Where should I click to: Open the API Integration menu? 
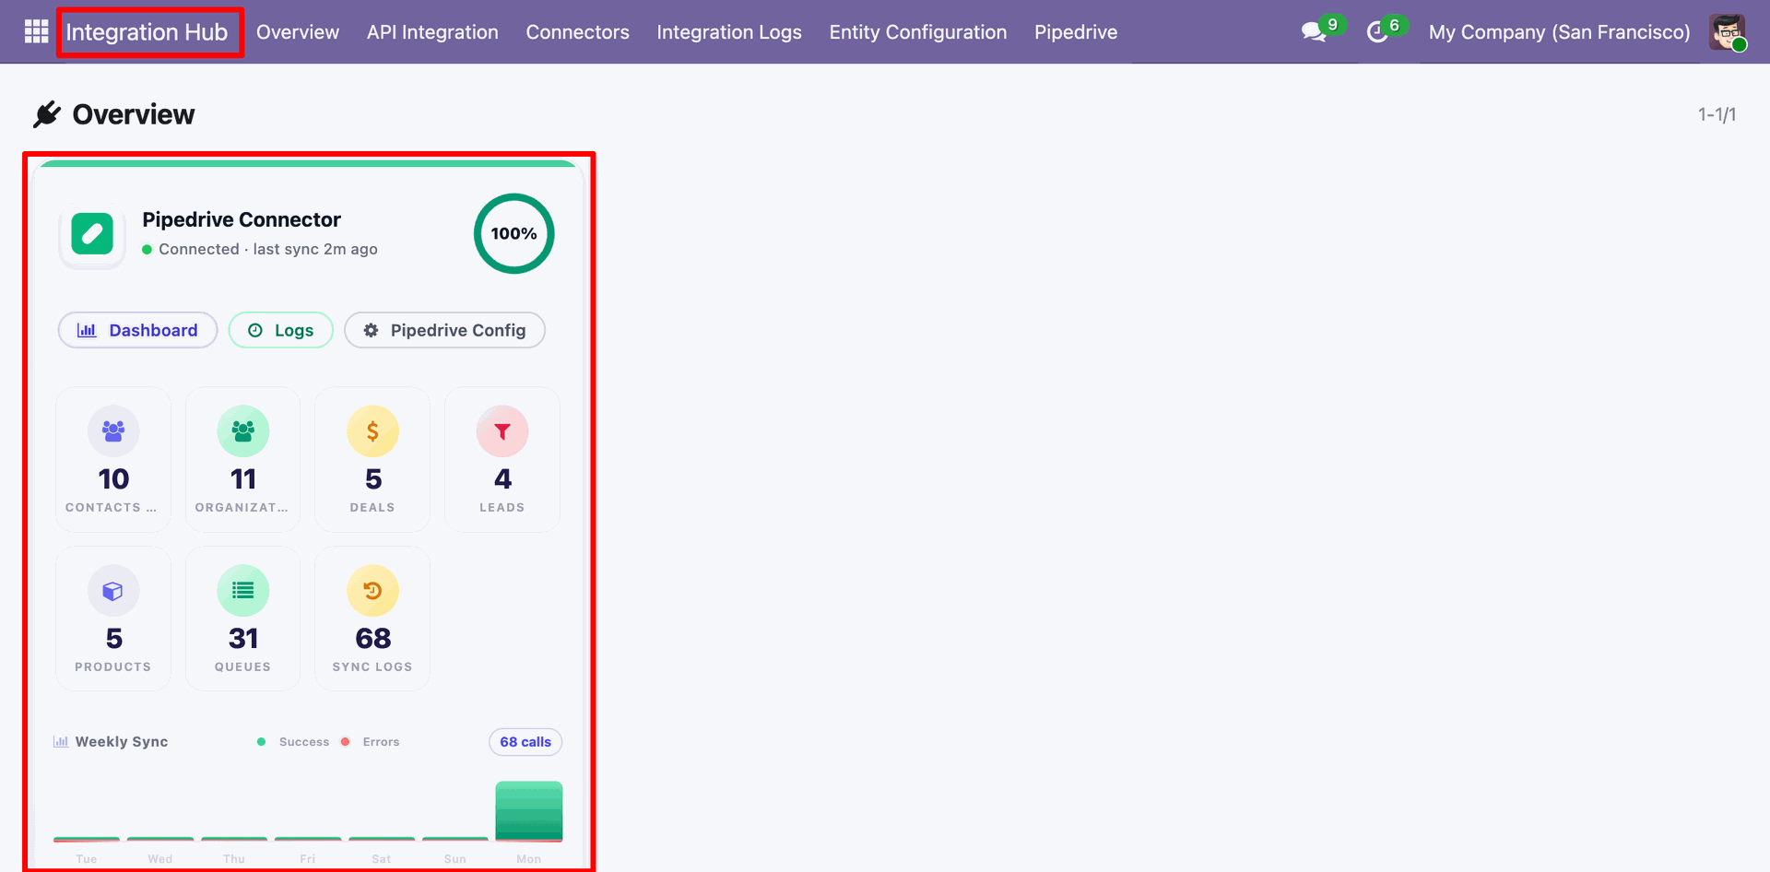pos(432,32)
